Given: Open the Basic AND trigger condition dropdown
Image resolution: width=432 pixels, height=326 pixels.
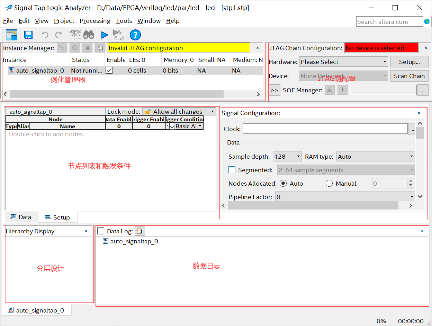Looking at the screenshot, I should pos(189,126).
